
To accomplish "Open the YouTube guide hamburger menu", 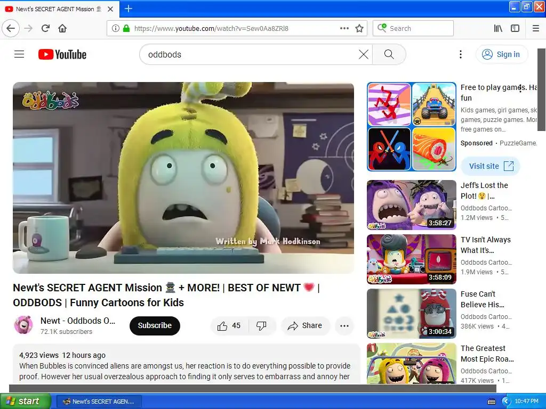I will pos(19,54).
